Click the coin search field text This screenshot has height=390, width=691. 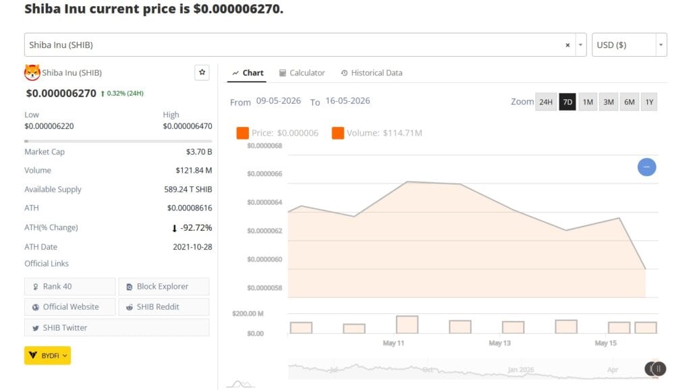point(61,45)
